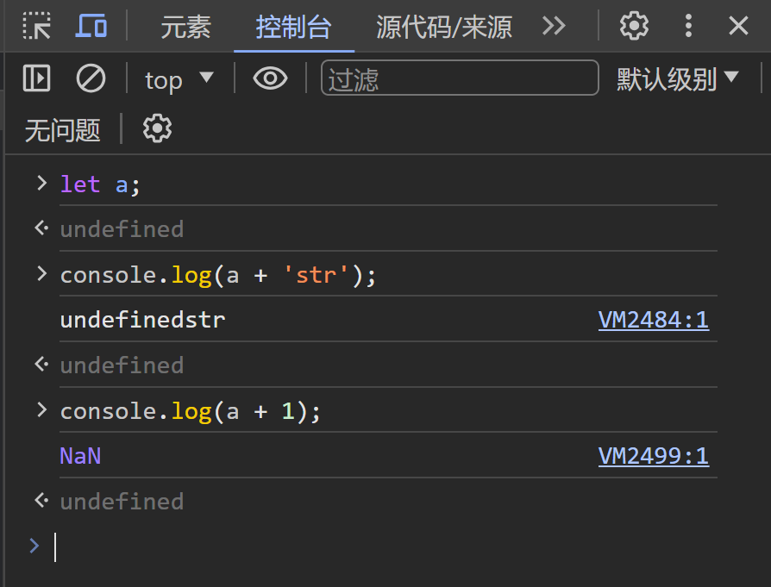The image size is (771, 587).
Task: Open the DevTools settings gear
Action: 634,26
